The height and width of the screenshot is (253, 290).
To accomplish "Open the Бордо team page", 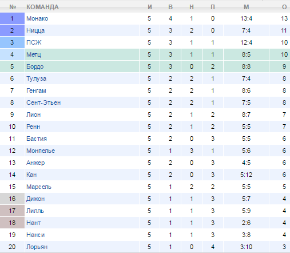I will [x=35, y=66].
